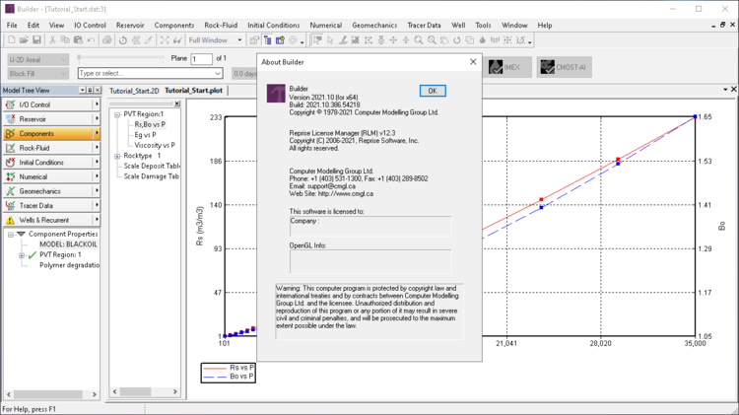Screen dimensions: 739x415
Task: Switch to the Tutorial_Start.2D tab
Action: (x=134, y=91)
